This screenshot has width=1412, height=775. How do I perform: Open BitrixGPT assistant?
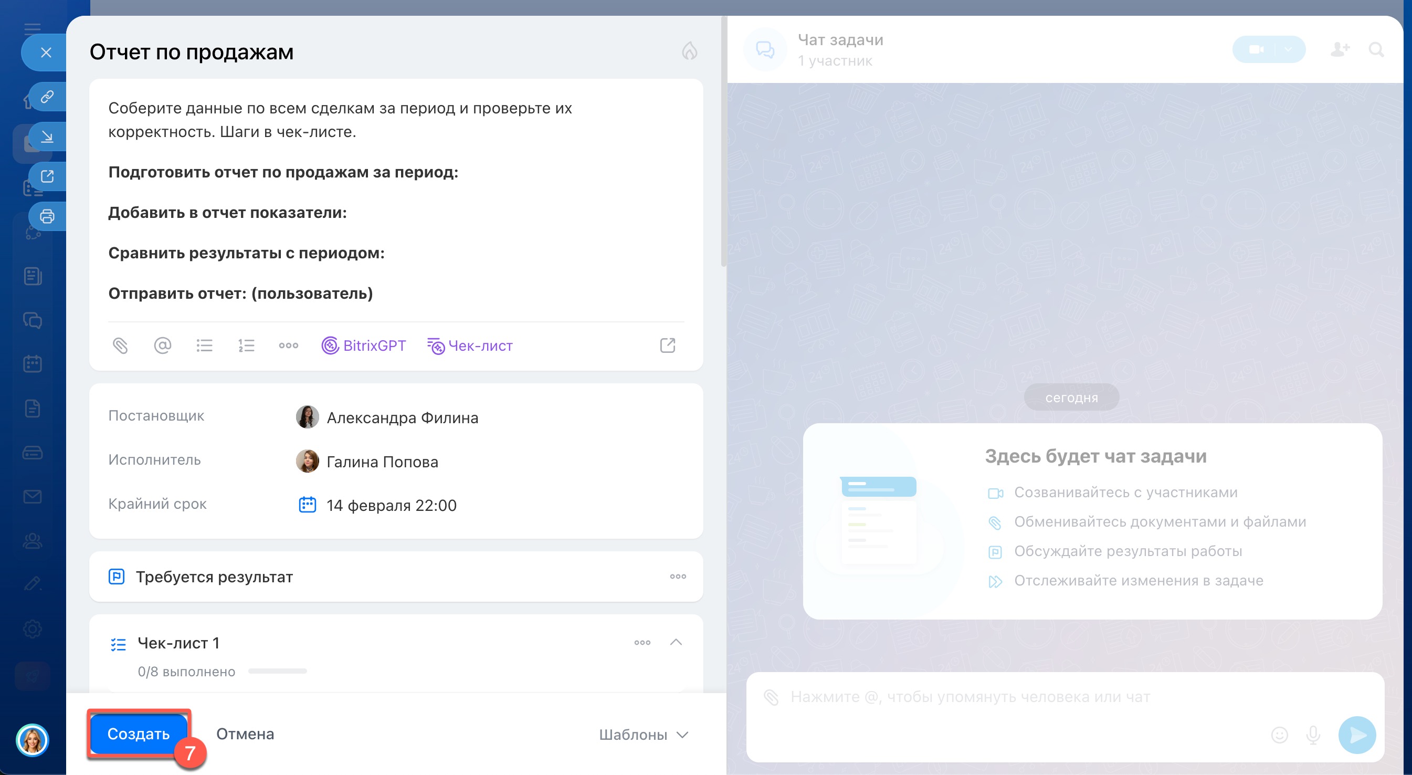coord(363,345)
